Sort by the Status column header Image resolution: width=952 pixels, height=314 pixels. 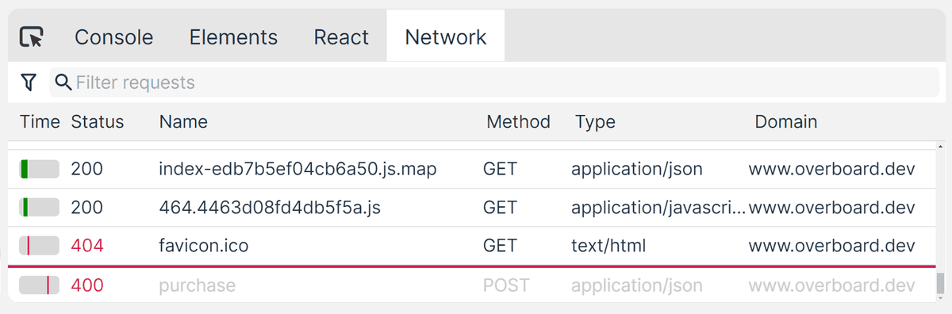pyautogui.click(x=98, y=121)
